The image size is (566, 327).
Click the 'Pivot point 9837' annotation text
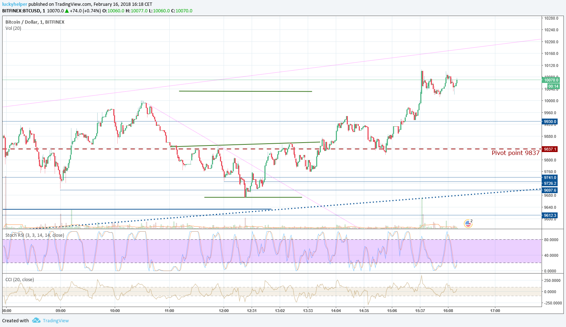click(x=515, y=153)
